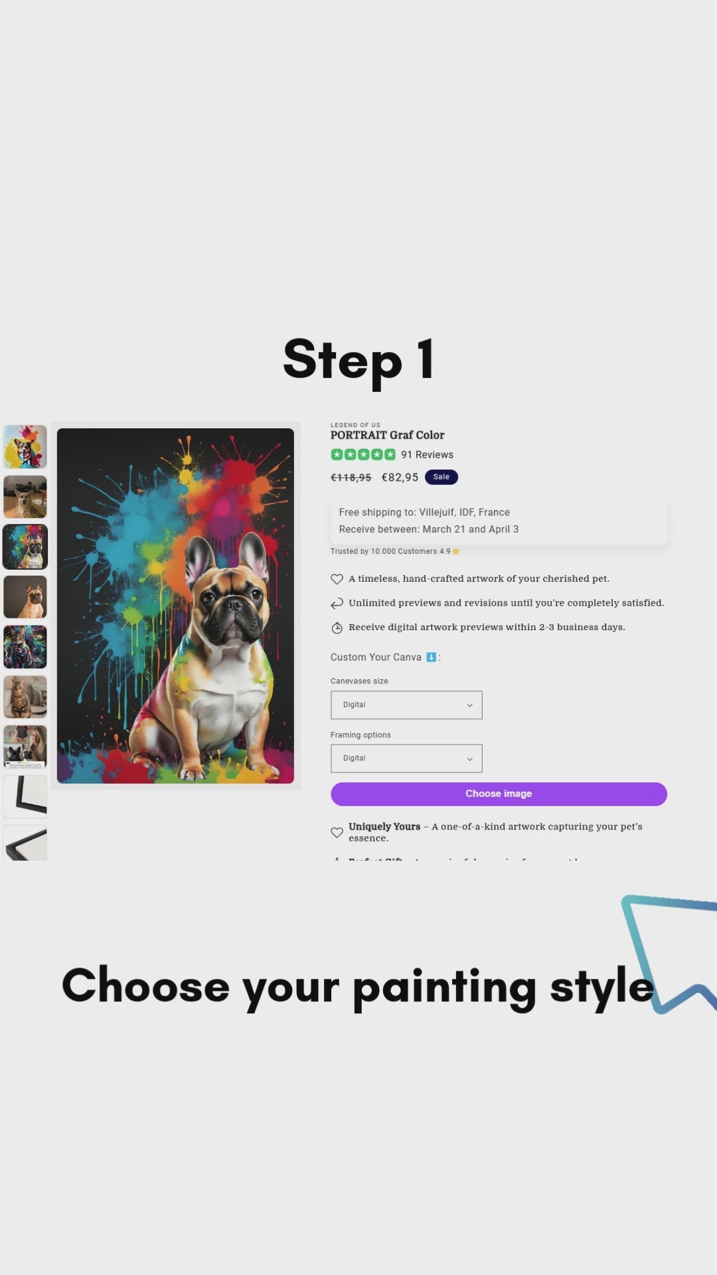Viewport: 717px width, 1275px height.
Task: Open the 91 Reviews link
Action: pos(427,455)
